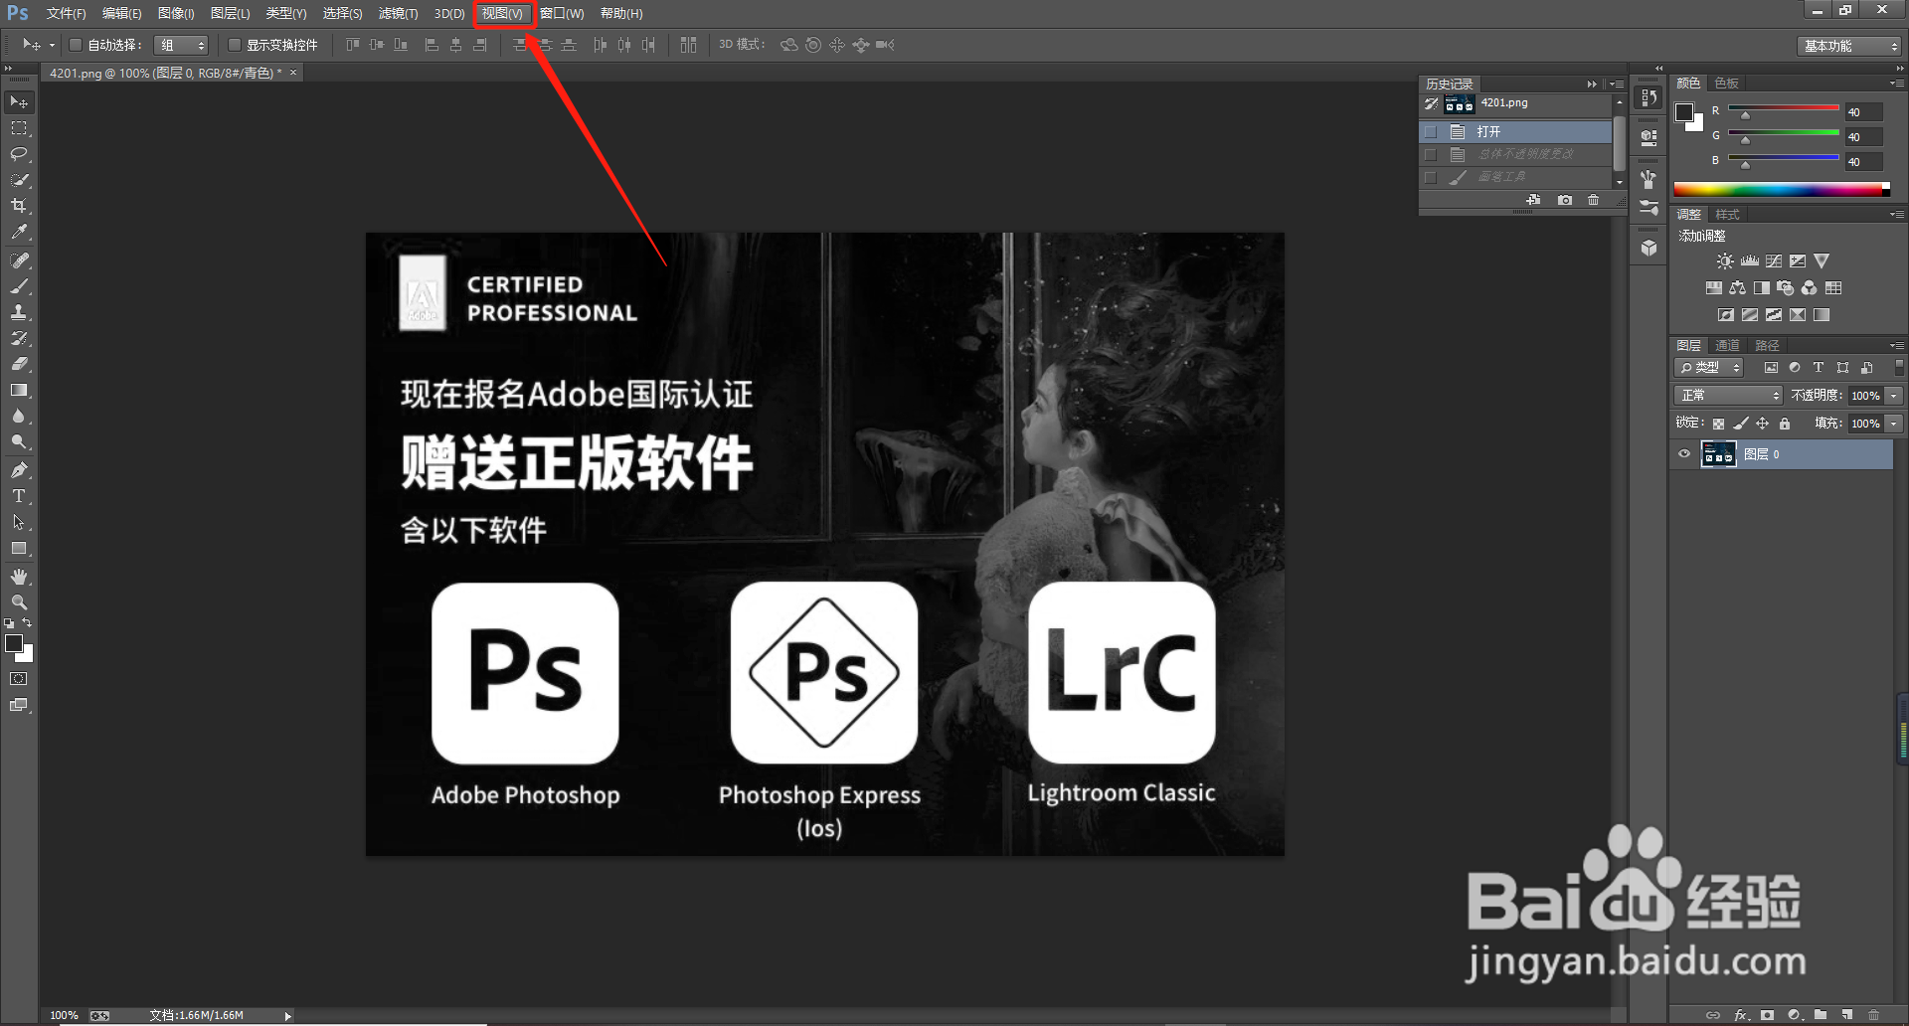The height and width of the screenshot is (1026, 1909).
Task: Delete layer trash icon in Layers panel
Action: pos(1874,1015)
